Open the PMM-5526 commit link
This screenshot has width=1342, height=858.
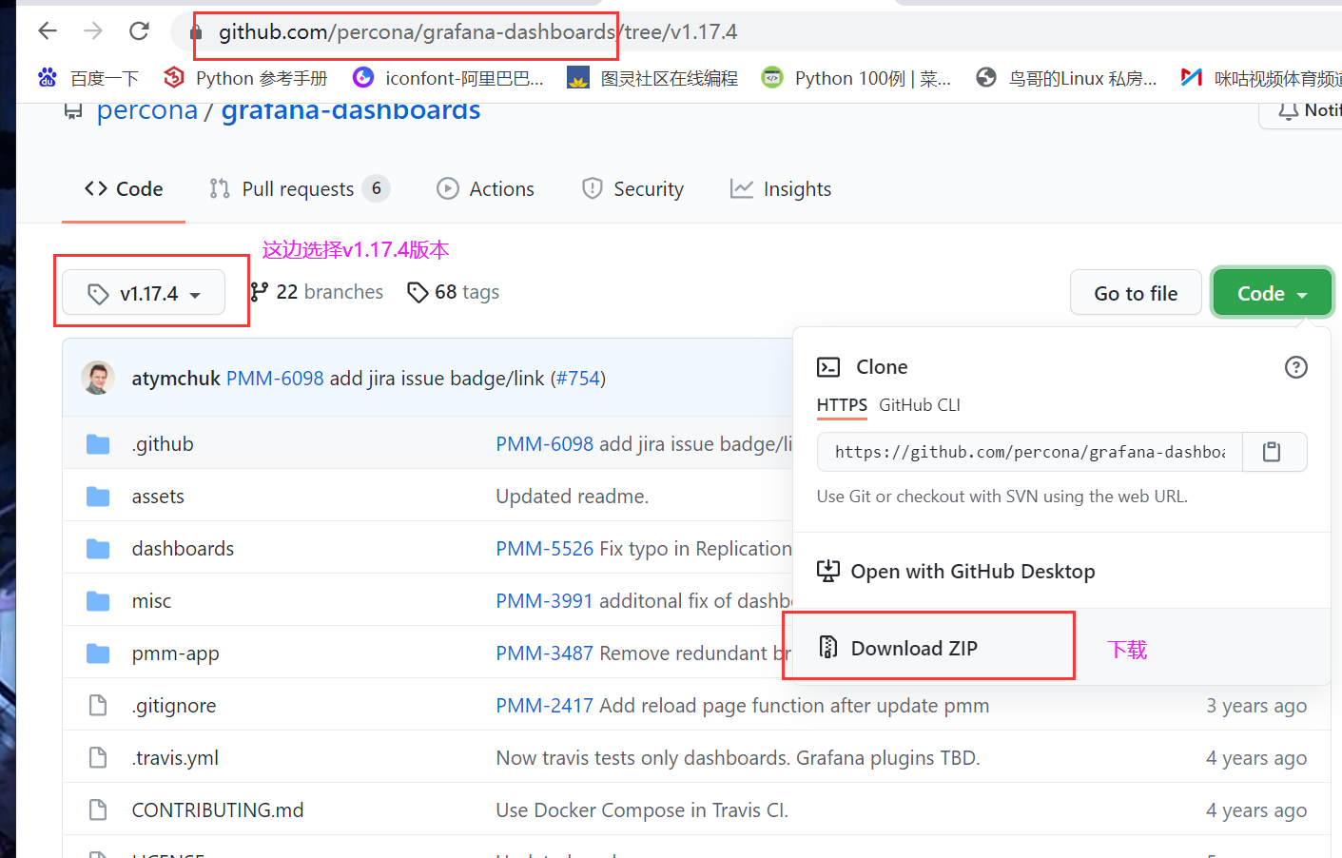coord(545,549)
